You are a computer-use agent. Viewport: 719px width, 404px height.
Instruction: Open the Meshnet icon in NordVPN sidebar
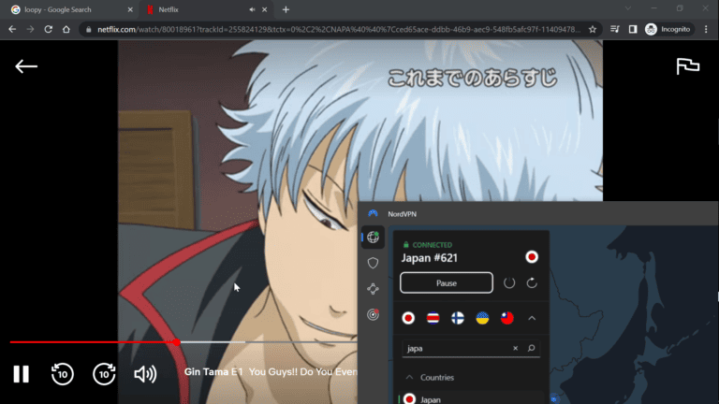coord(373,289)
